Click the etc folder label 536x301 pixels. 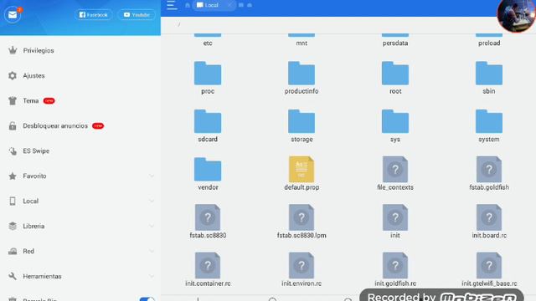(x=208, y=43)
